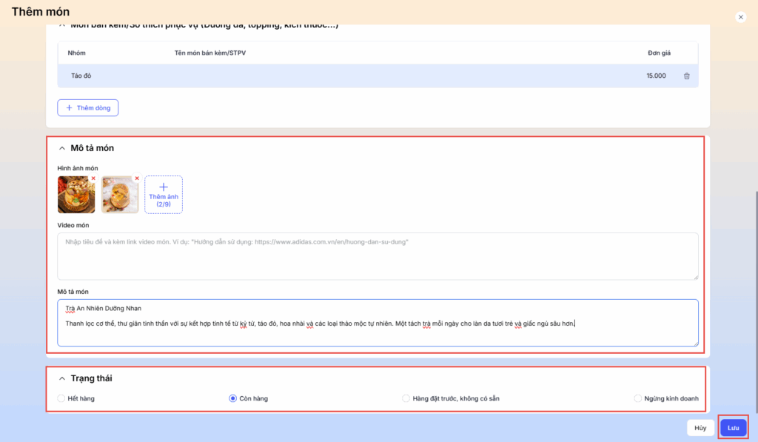
Task: Open the second dish photo thumbnail
Action: pos(119,195)
